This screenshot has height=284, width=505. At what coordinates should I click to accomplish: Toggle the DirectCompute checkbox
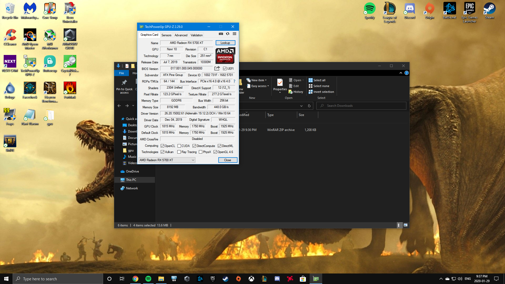click(194, 146)
